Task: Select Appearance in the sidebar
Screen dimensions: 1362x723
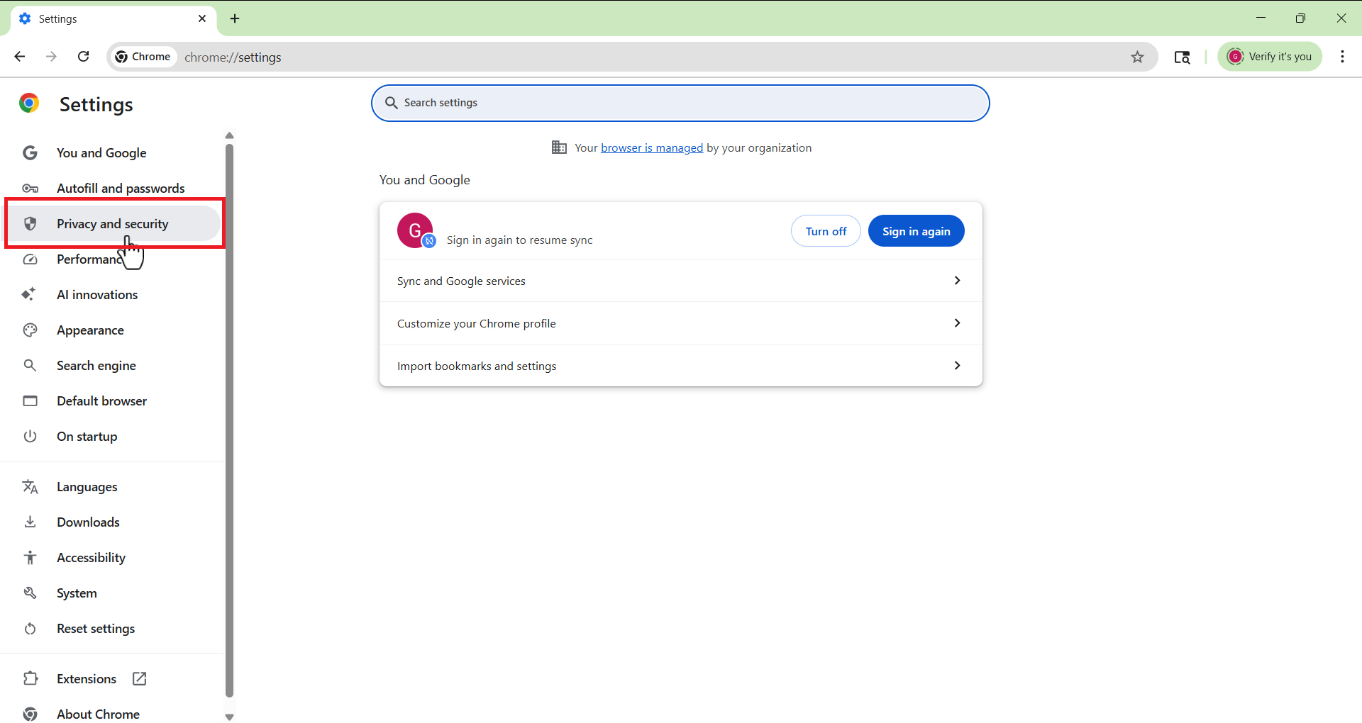Action: (x=90, y=330)
